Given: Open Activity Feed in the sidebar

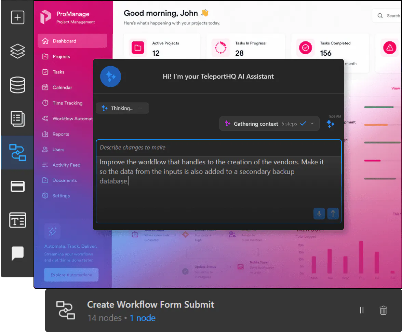Looking at the screenshot, I should pos(66,165).
